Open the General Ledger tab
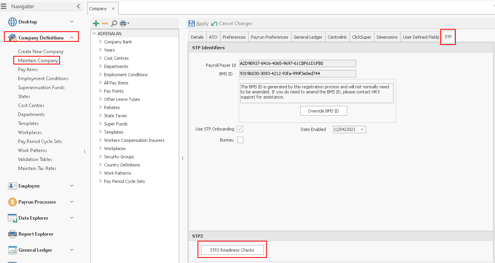Screen dimensions: 495x263 [308, 37]
